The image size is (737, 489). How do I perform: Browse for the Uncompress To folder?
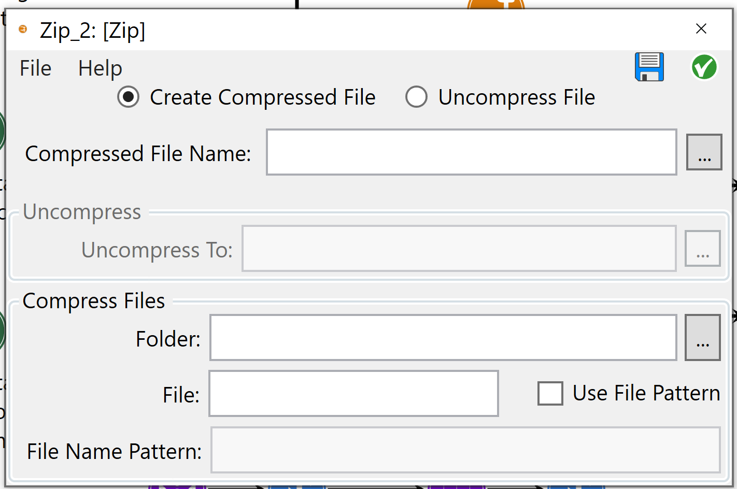[x=703, y=249]
